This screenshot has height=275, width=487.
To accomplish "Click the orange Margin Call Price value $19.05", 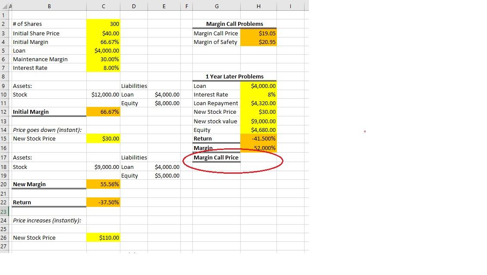I will (x=258, y=33).
